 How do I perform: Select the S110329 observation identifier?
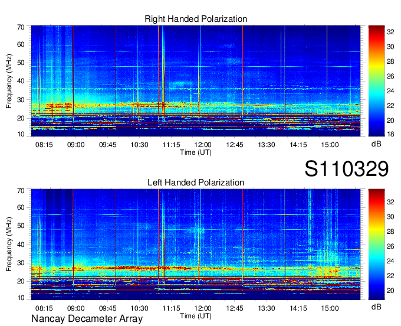[x=347, y=169]
